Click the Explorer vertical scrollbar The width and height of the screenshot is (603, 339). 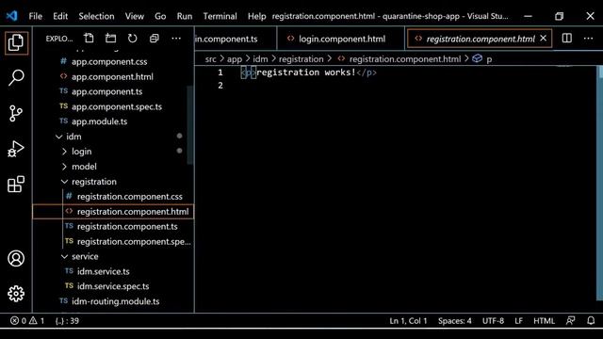(x=190, y=125)
